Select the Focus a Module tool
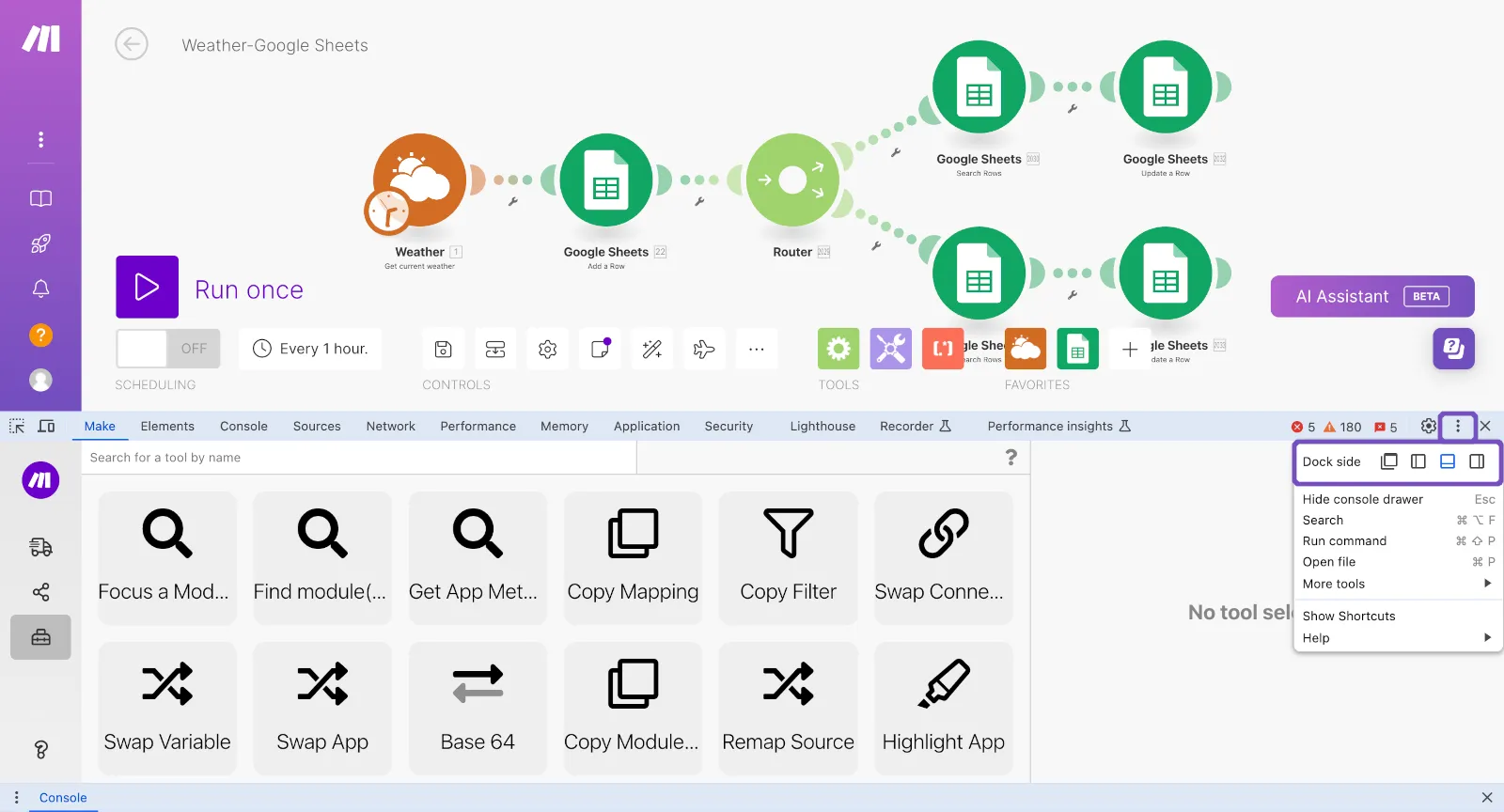The image size is (1504, 812). (167, 557)
